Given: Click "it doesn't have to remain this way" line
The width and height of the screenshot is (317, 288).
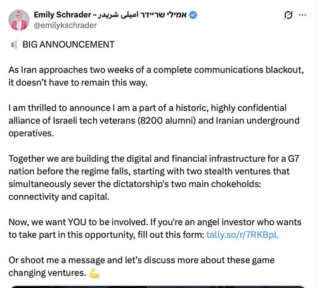Looking at the screenshot, I should (78, 82).
